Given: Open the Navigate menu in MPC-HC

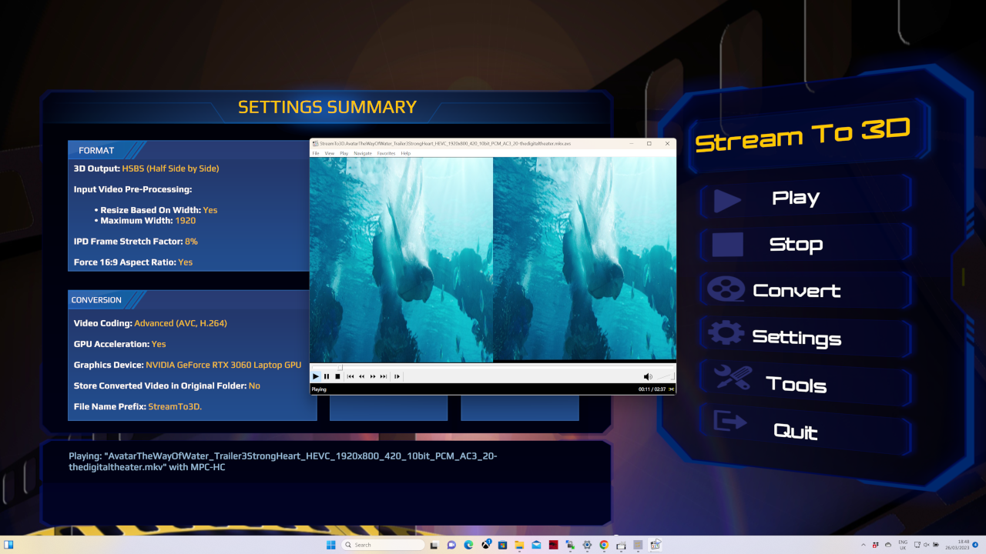Looking at the screenshot, I should click(363, 153).
